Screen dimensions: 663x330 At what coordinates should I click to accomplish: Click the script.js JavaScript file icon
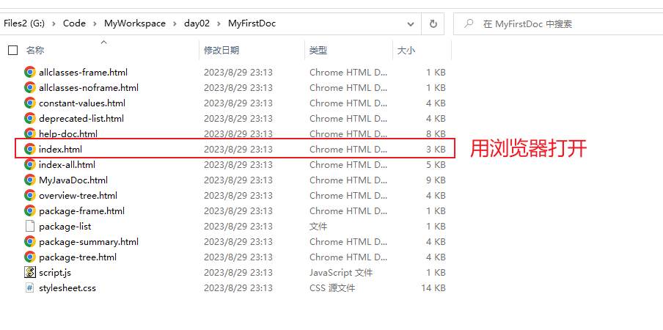[30, 272]
